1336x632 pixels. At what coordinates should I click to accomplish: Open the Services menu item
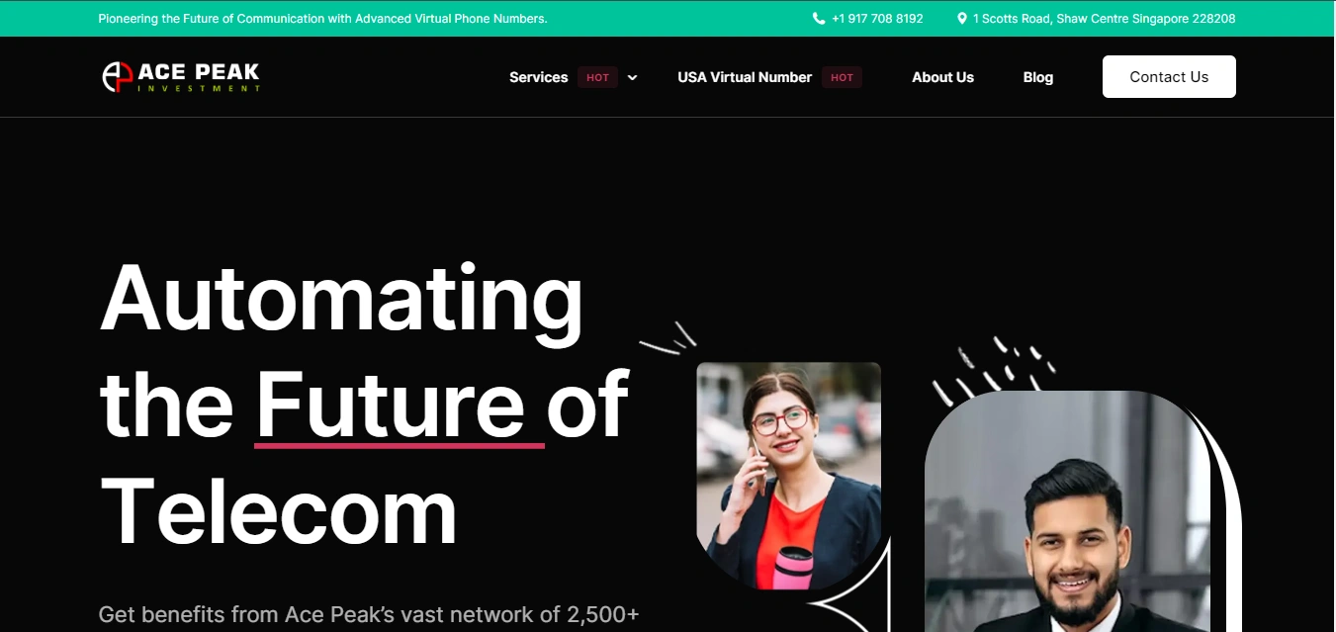538,77
